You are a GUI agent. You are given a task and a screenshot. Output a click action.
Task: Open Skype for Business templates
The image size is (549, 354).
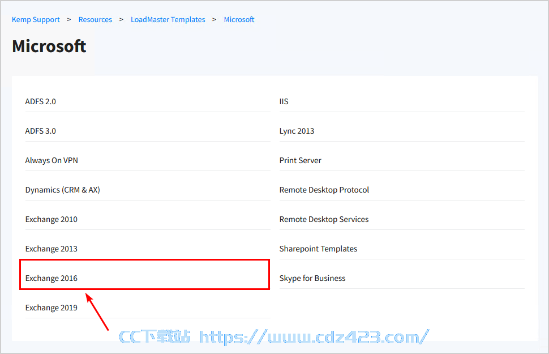tap(312, 278)
